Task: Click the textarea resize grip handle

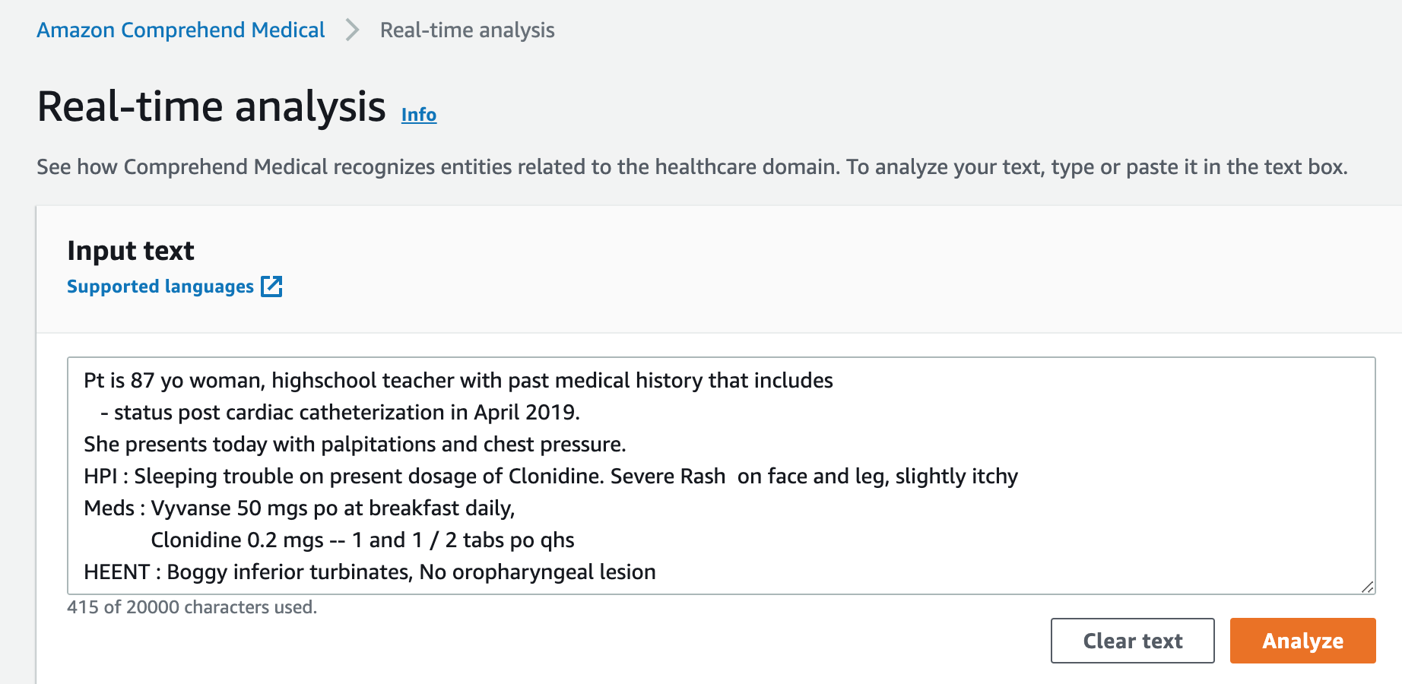Action: tap(1367, 587)
